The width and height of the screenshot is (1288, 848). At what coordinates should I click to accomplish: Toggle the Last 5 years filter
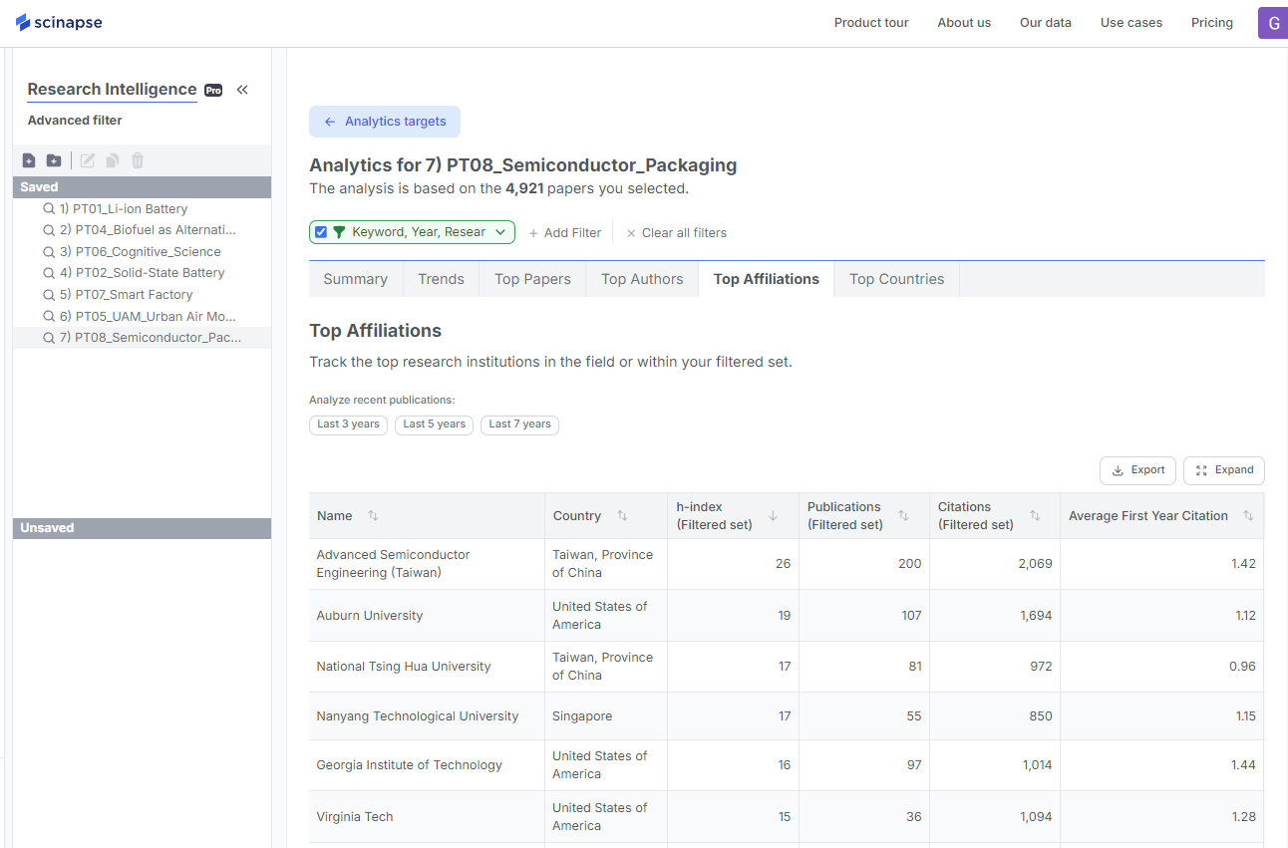[434, 424]
